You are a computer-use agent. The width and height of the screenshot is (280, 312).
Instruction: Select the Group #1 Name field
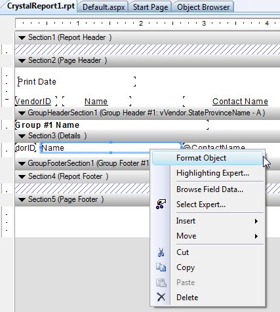111,125
